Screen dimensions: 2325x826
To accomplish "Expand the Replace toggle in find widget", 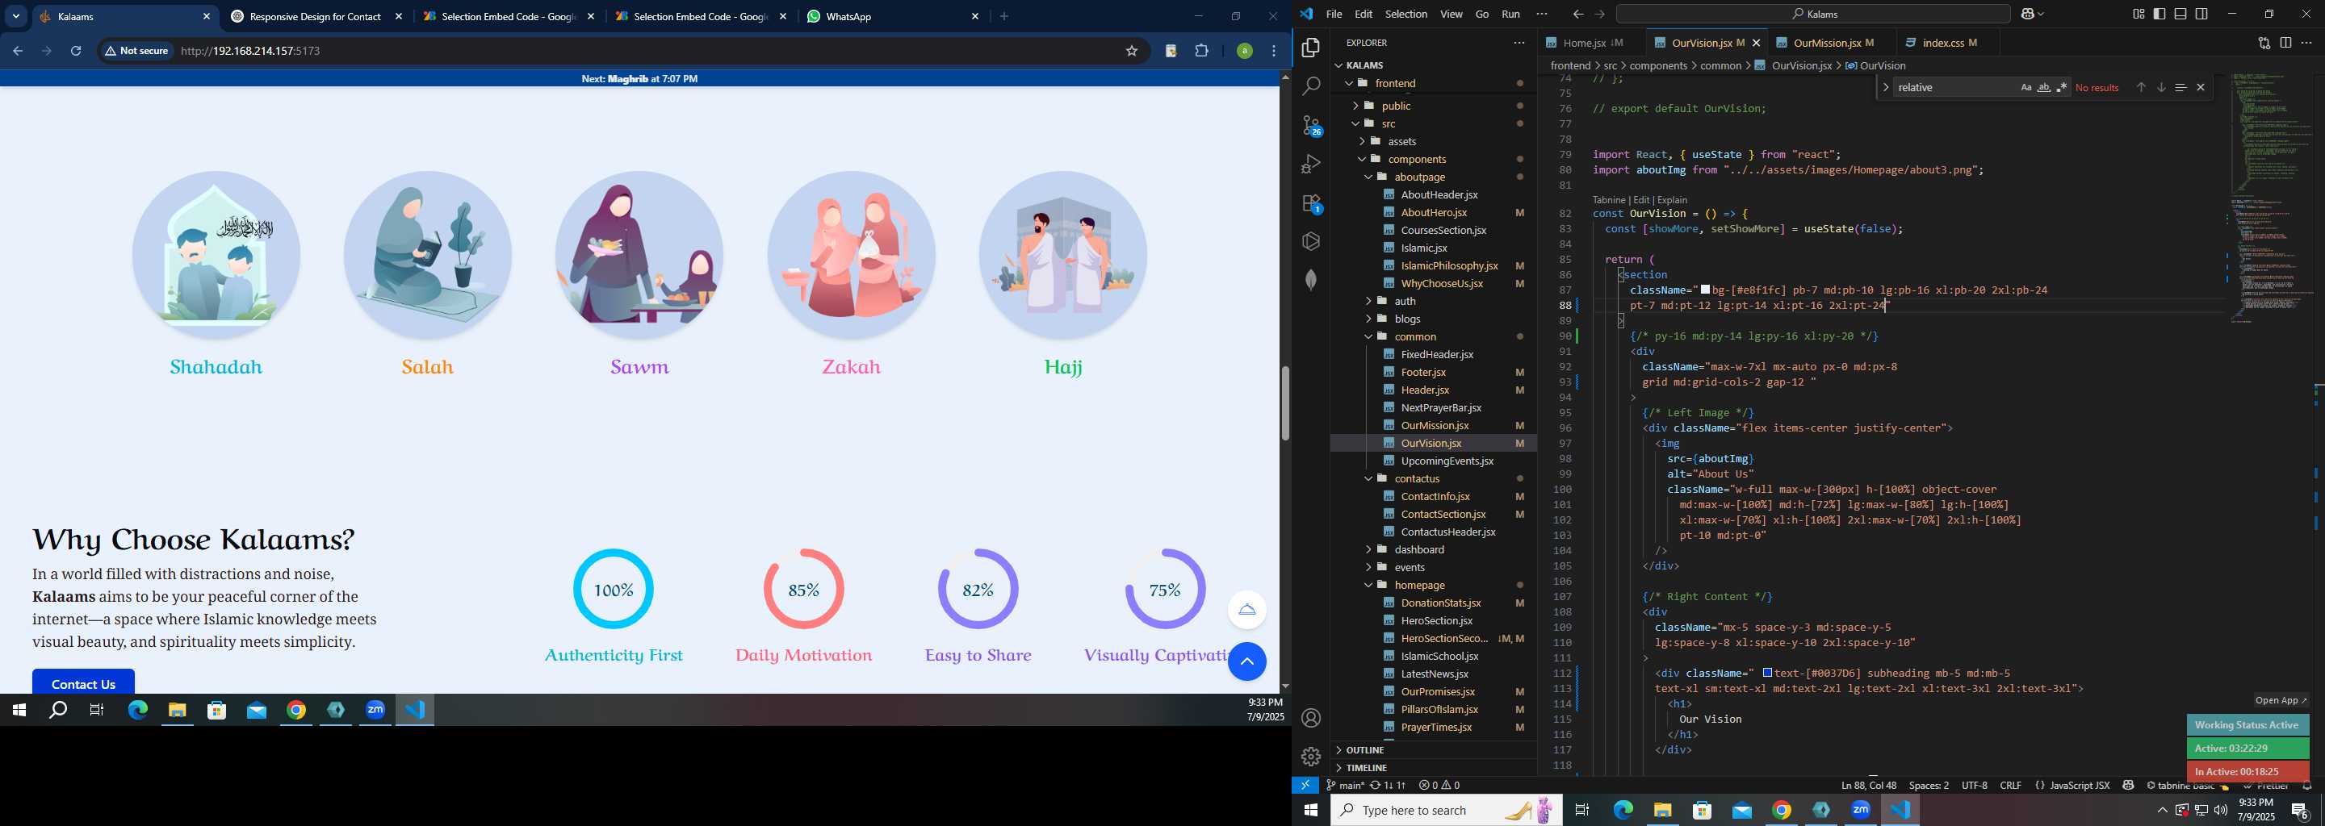I will point(1886,87).
